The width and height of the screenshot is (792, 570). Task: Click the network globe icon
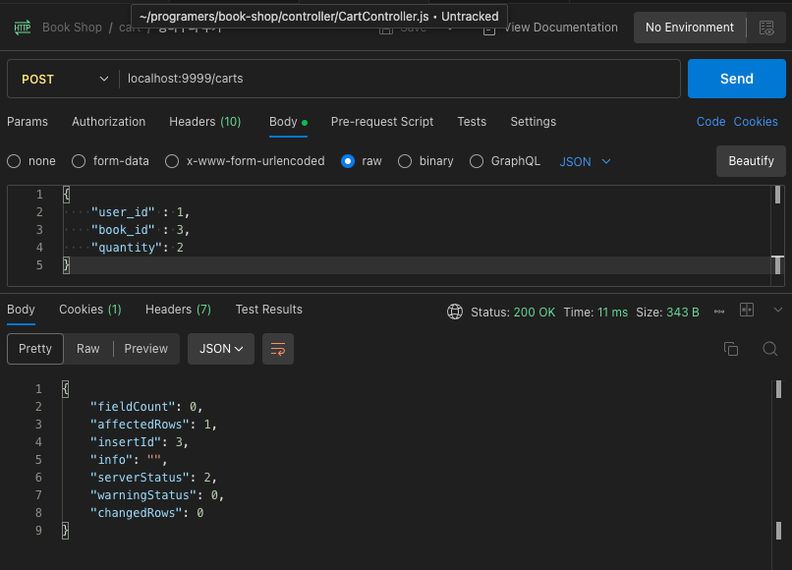(x=455, y=312)
